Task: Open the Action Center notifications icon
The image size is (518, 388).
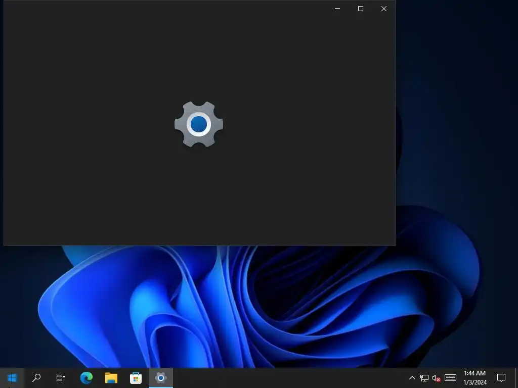Action: (x=501, y=378)
